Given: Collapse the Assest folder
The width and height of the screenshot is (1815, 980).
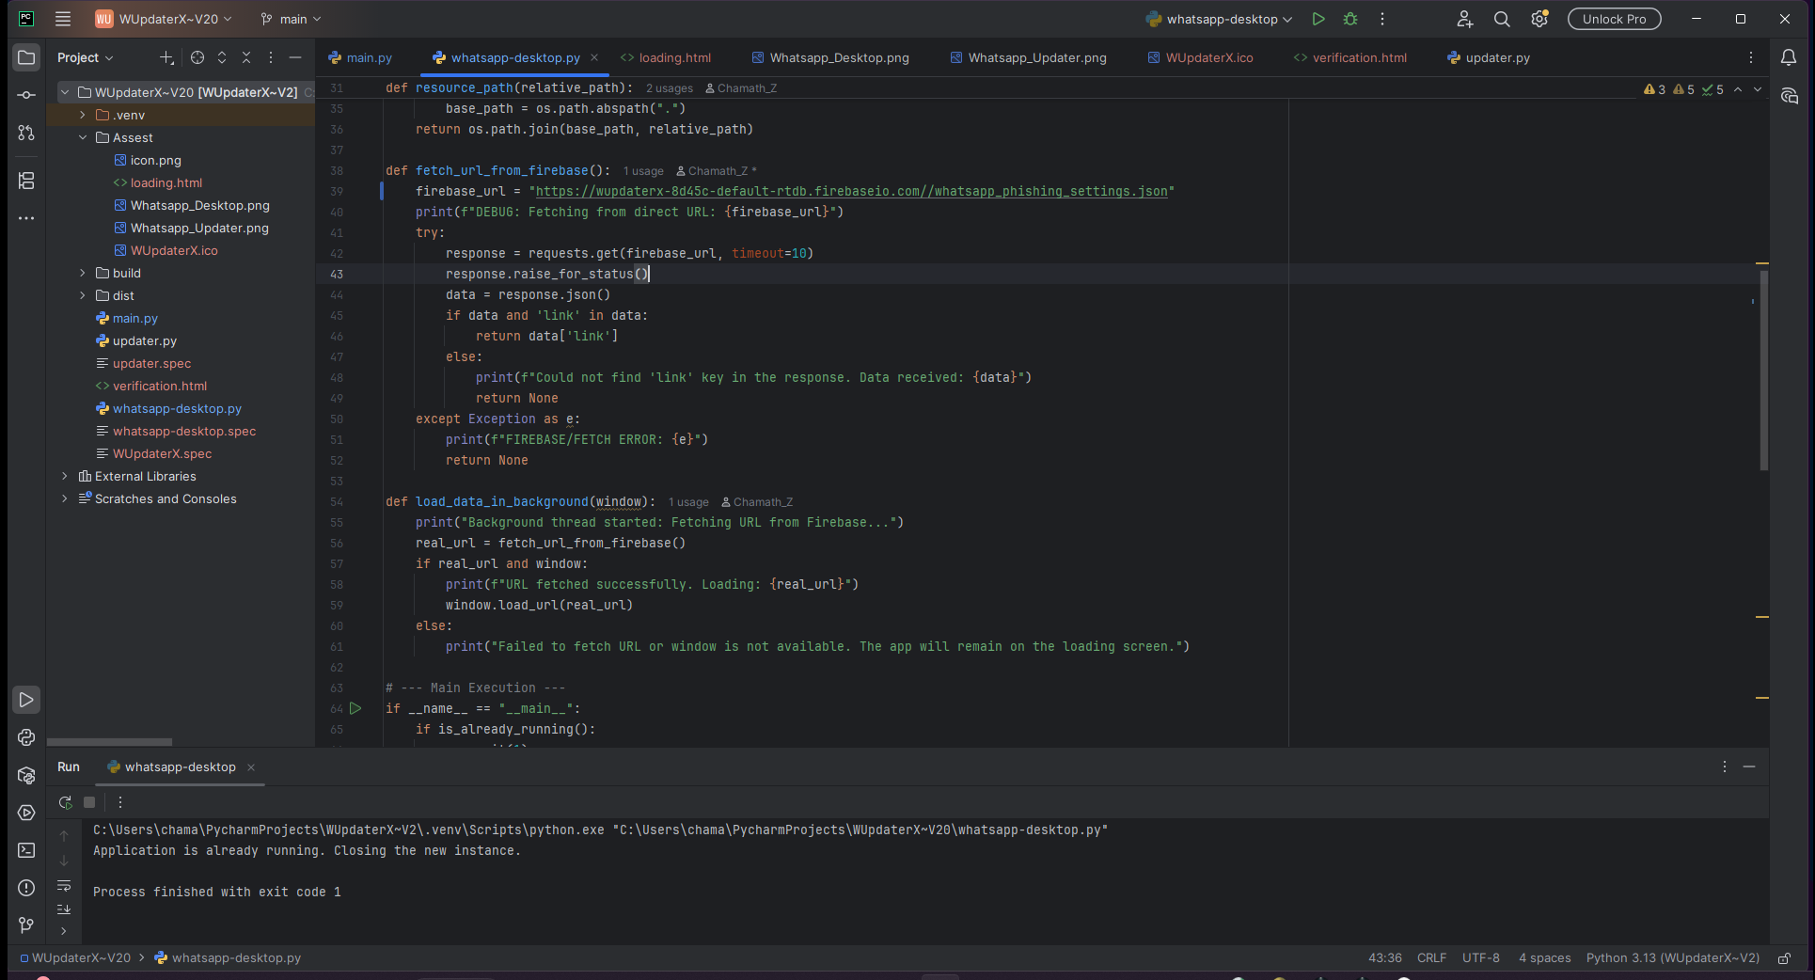Looking at the screenshot, I should click(x=83, y=137).
